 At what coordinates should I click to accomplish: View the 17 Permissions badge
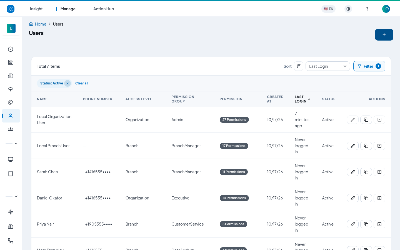[x=234, y=146]
